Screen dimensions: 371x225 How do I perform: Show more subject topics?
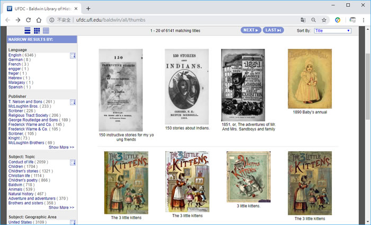61,207
